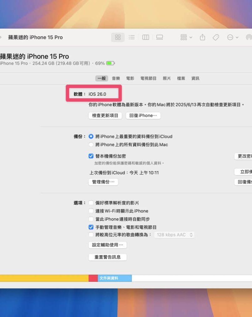Click the battery icon next to 69%
The height and width of the screenshot is (317, 252).
(110, 63)
